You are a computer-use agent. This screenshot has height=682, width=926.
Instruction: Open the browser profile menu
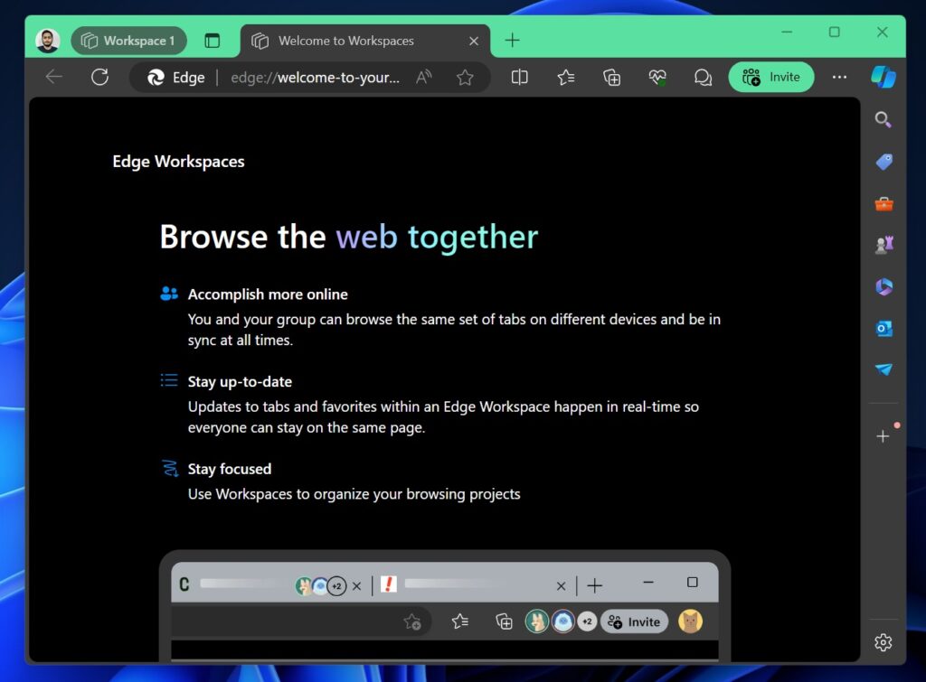[x=47, y=40]
